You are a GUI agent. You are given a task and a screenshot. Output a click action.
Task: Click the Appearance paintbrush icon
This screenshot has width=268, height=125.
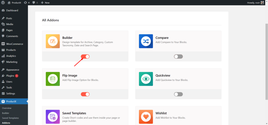click(x=3, y=70)
